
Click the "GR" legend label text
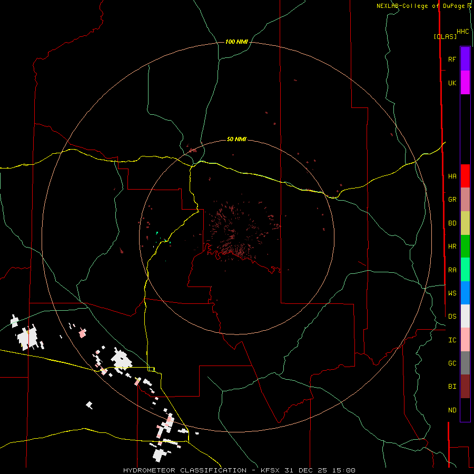452,200
